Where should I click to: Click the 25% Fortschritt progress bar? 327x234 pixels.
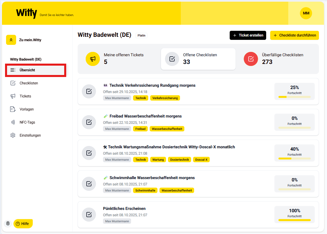click(294, 97)
